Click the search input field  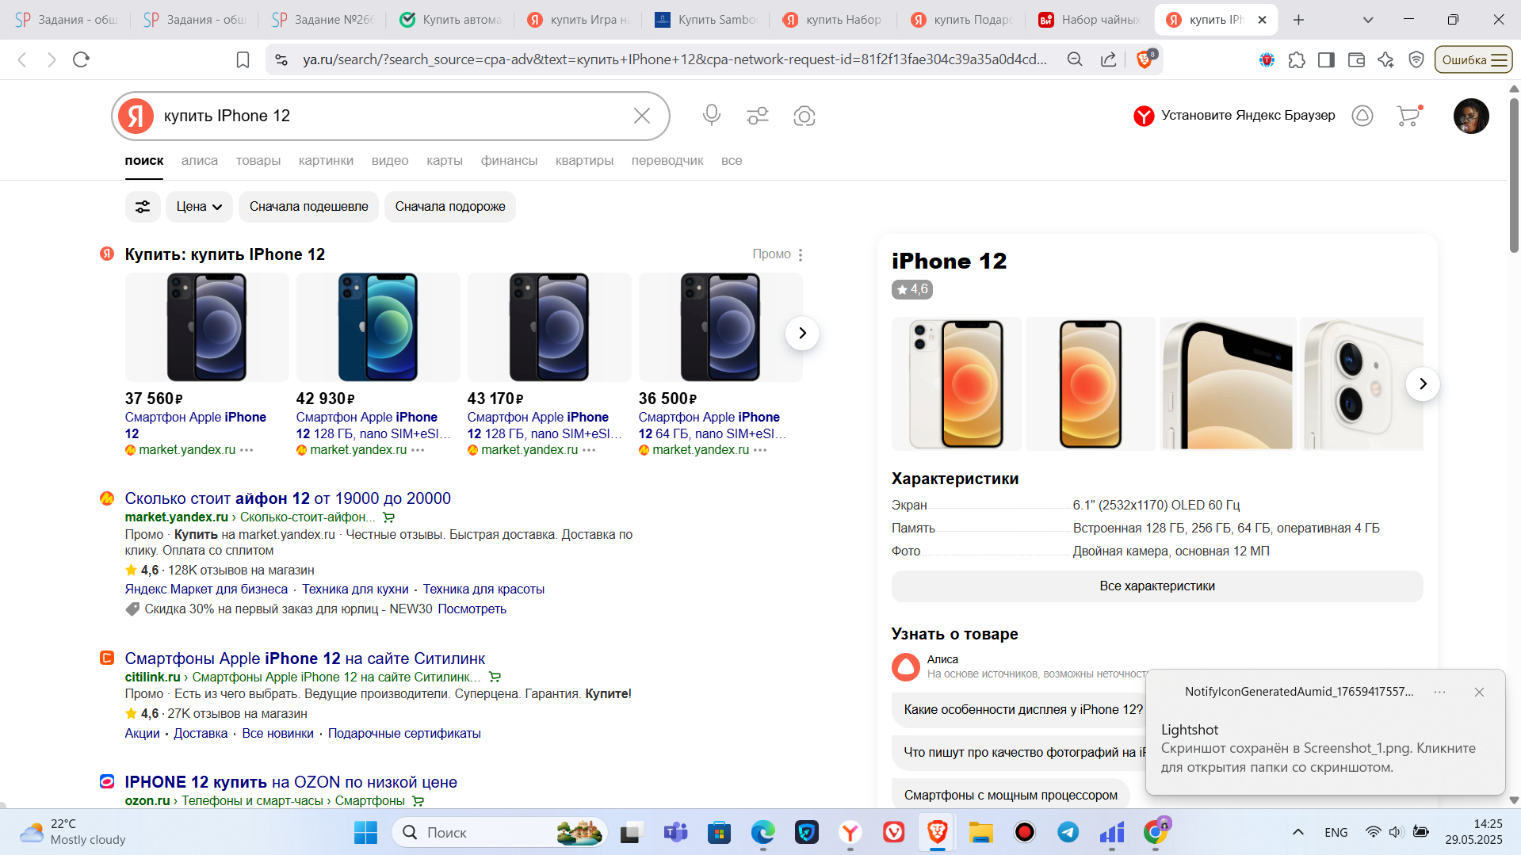pyautogui.click(x=391, y=116)
